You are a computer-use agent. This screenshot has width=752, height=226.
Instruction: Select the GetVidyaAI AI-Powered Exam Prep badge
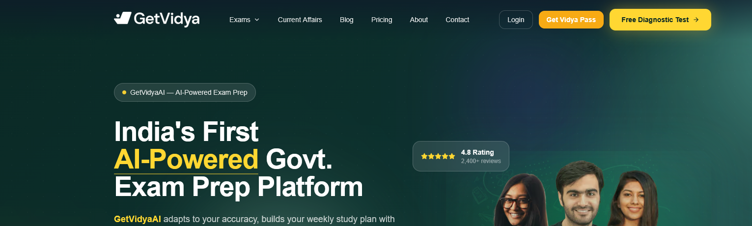coord(185,92)
